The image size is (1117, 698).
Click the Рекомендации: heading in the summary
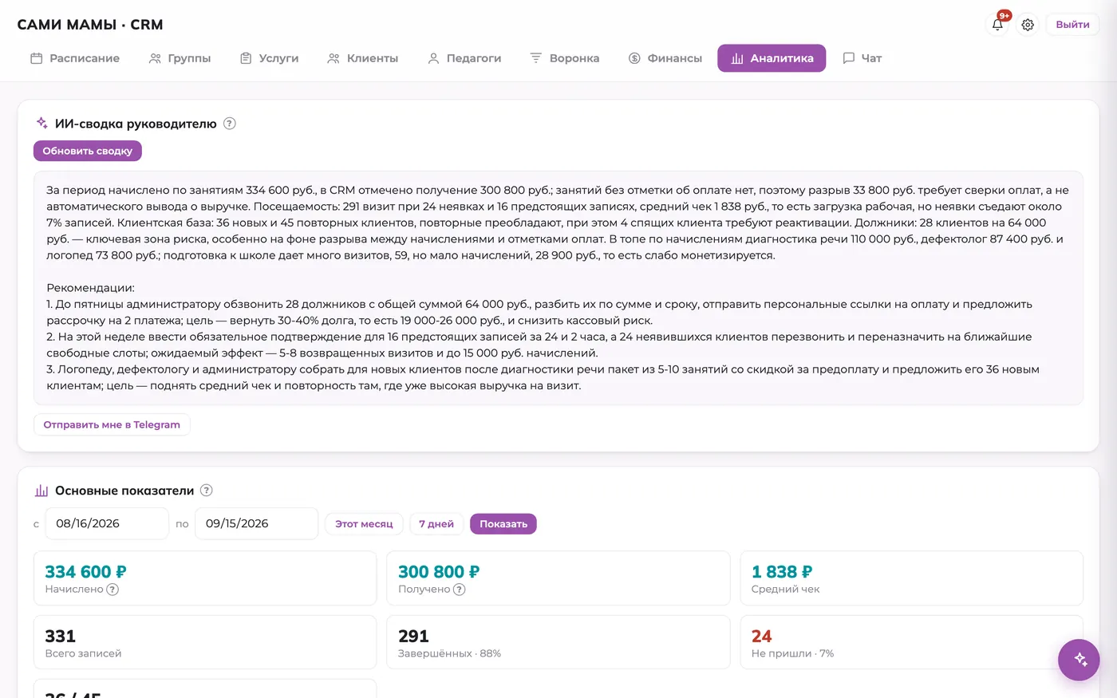pos(91,288)
